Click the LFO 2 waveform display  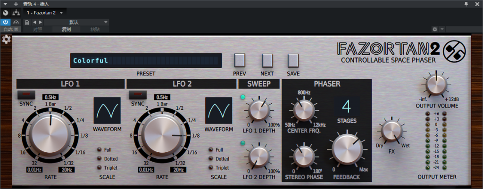[218, 111]
